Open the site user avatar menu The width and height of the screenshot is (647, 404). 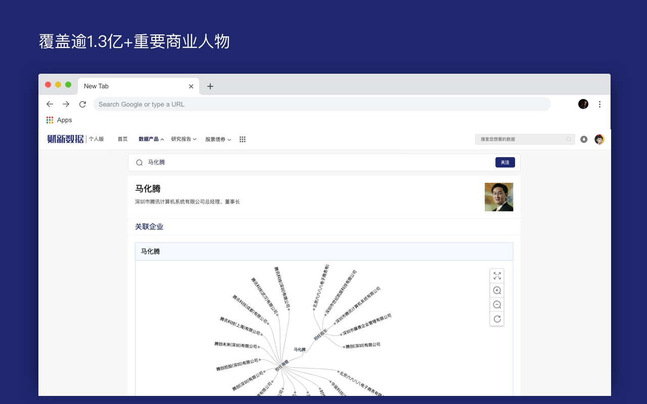coord(599,139)
